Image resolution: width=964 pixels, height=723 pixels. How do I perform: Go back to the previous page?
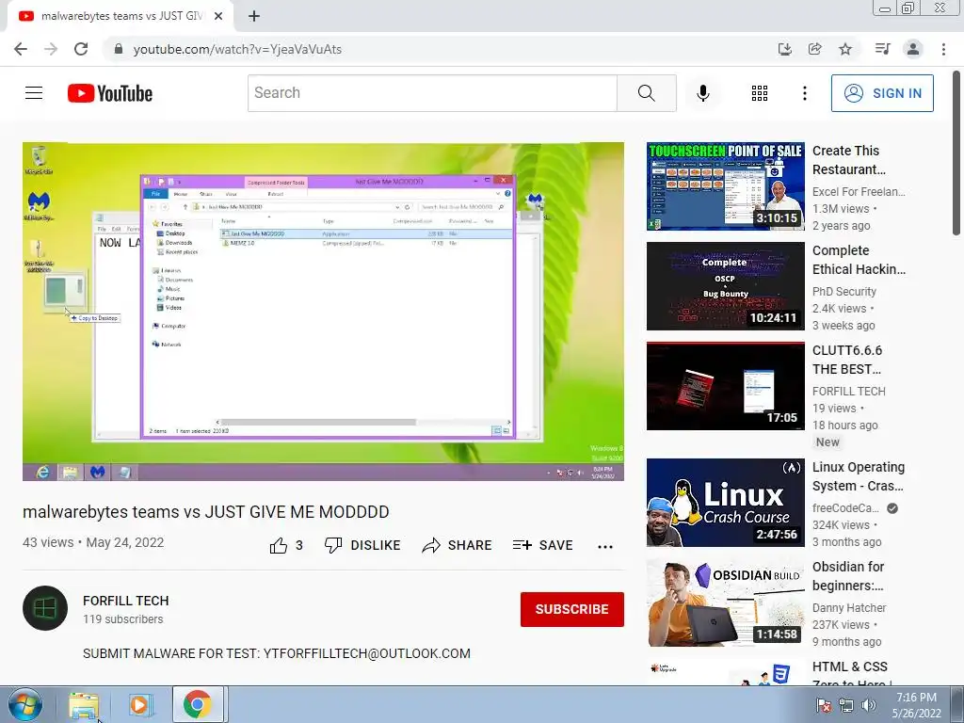[21, 49]
